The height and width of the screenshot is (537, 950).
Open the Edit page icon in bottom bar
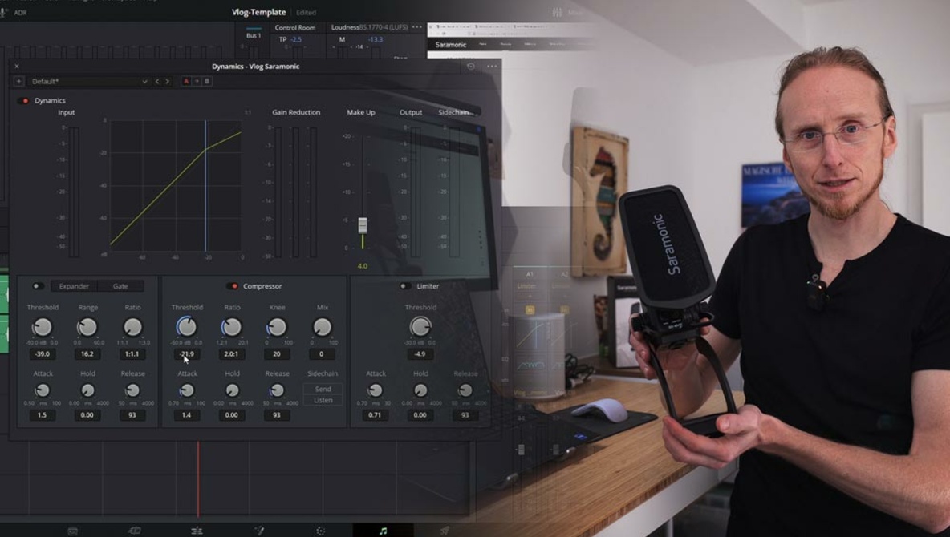click(x=197, y=531)
